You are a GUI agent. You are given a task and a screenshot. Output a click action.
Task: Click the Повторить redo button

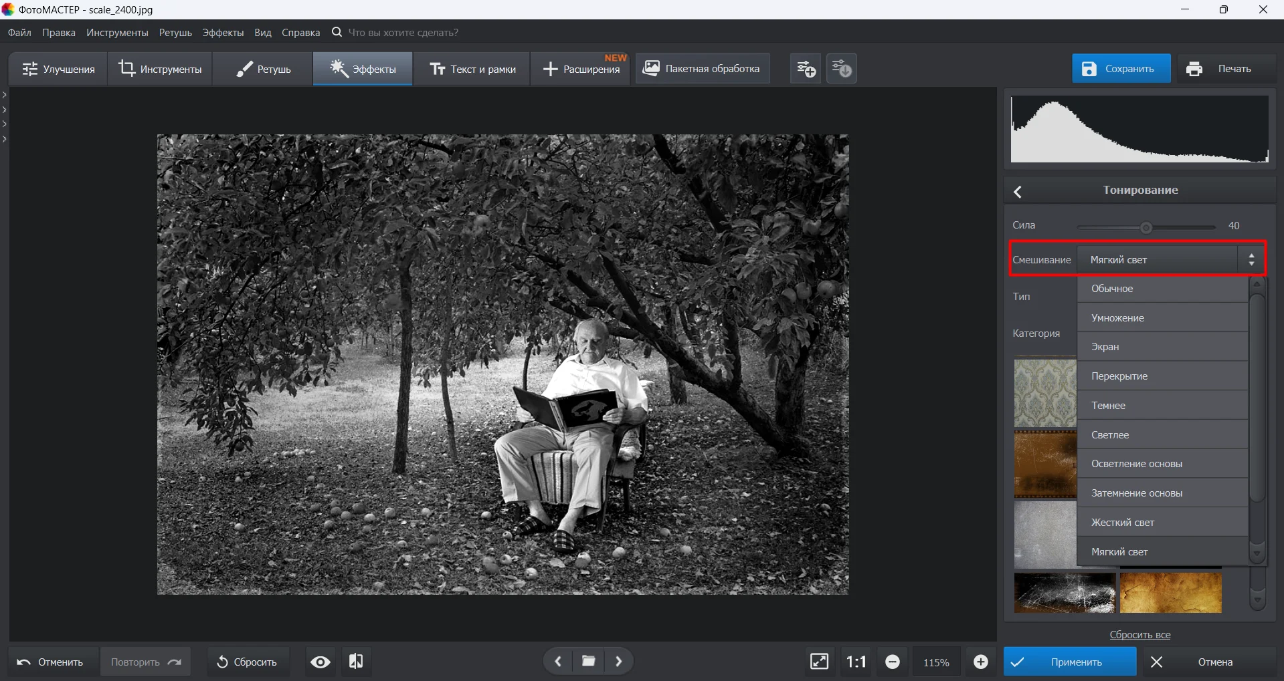coord(146,662)
